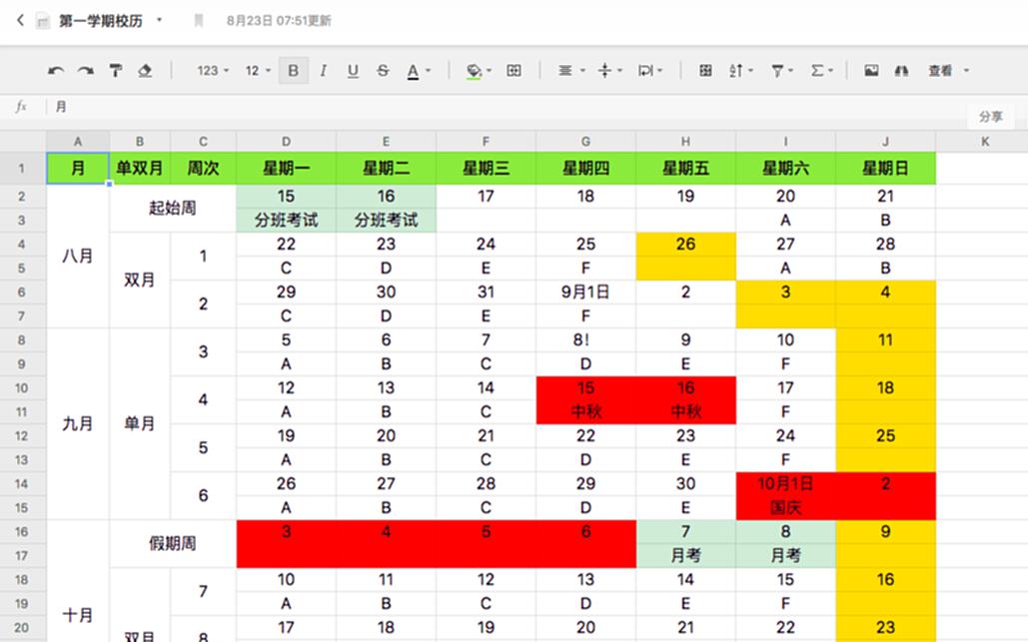Viewport: 1028px width, 642px height.
Task: Click header cell 星期一
Action: pos(286,169)
